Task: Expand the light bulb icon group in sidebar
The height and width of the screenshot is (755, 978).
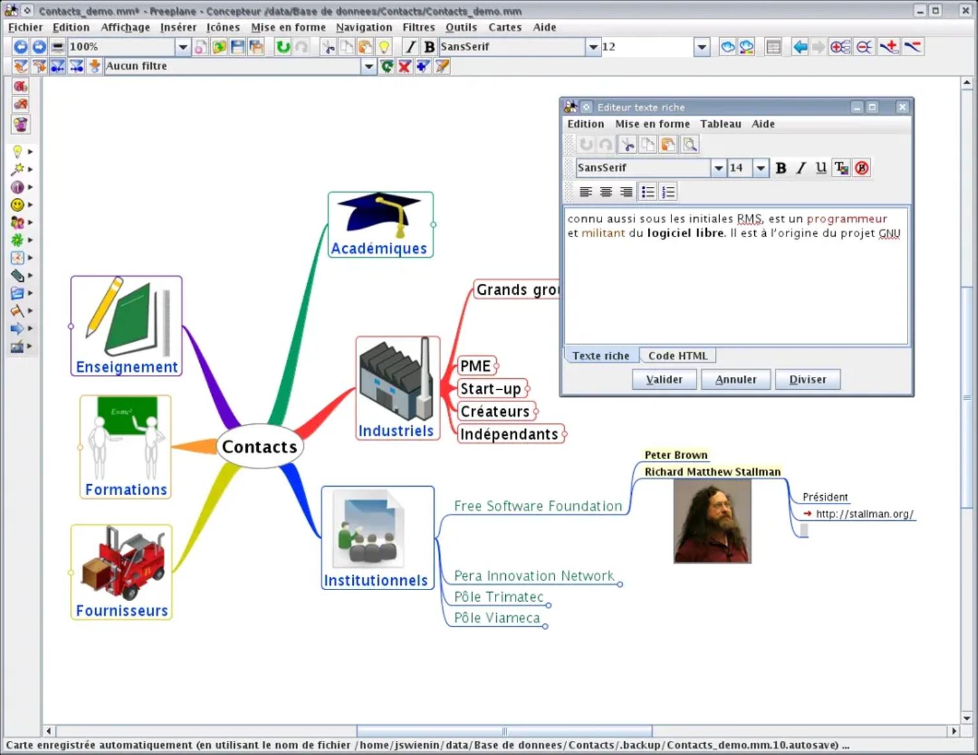Action: 30,151
